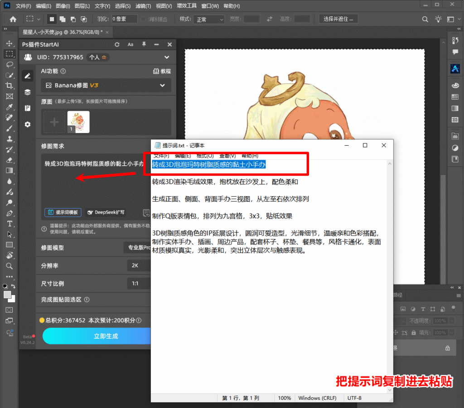Open the 不透明度 opacity dropdown arrow
This screenshot has height=408, width=464.
point(452,321)
